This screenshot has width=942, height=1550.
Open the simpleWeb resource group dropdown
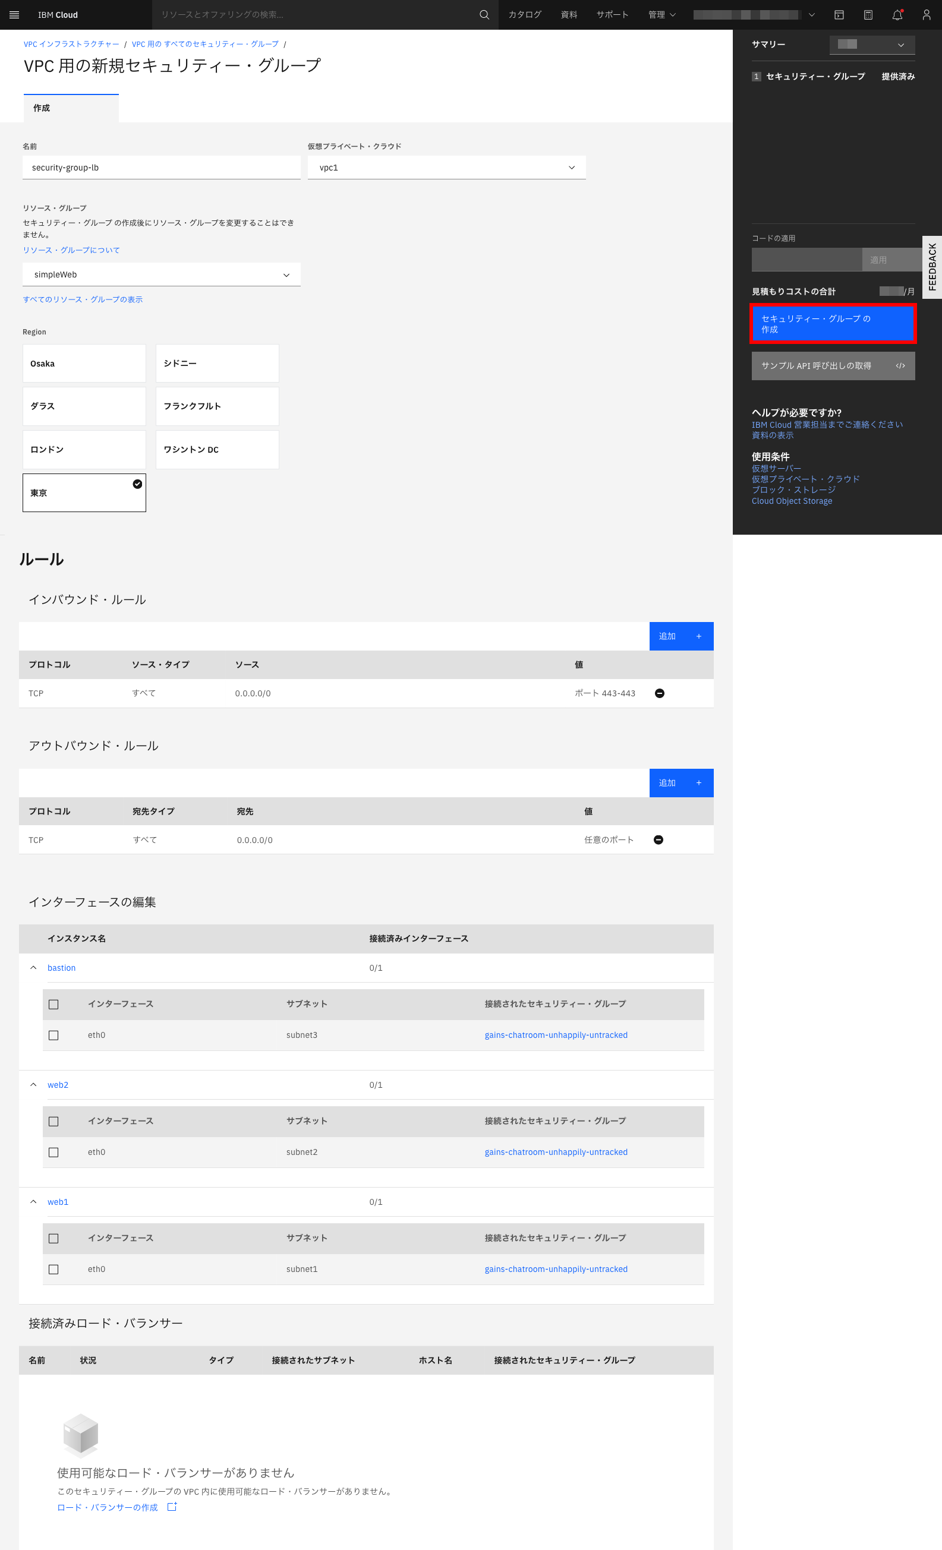[162, 274]
